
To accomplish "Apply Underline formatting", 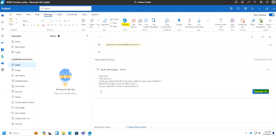I will (x=31, y=25).
